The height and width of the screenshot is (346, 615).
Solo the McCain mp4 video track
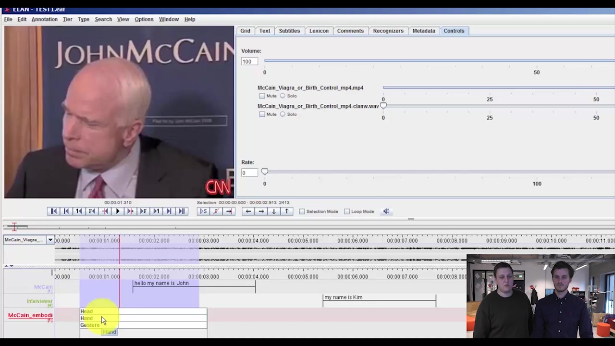click(x=283, y=96)
